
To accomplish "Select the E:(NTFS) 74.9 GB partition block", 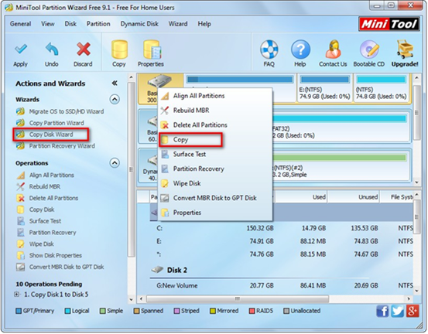I will [x=324, y=88].
